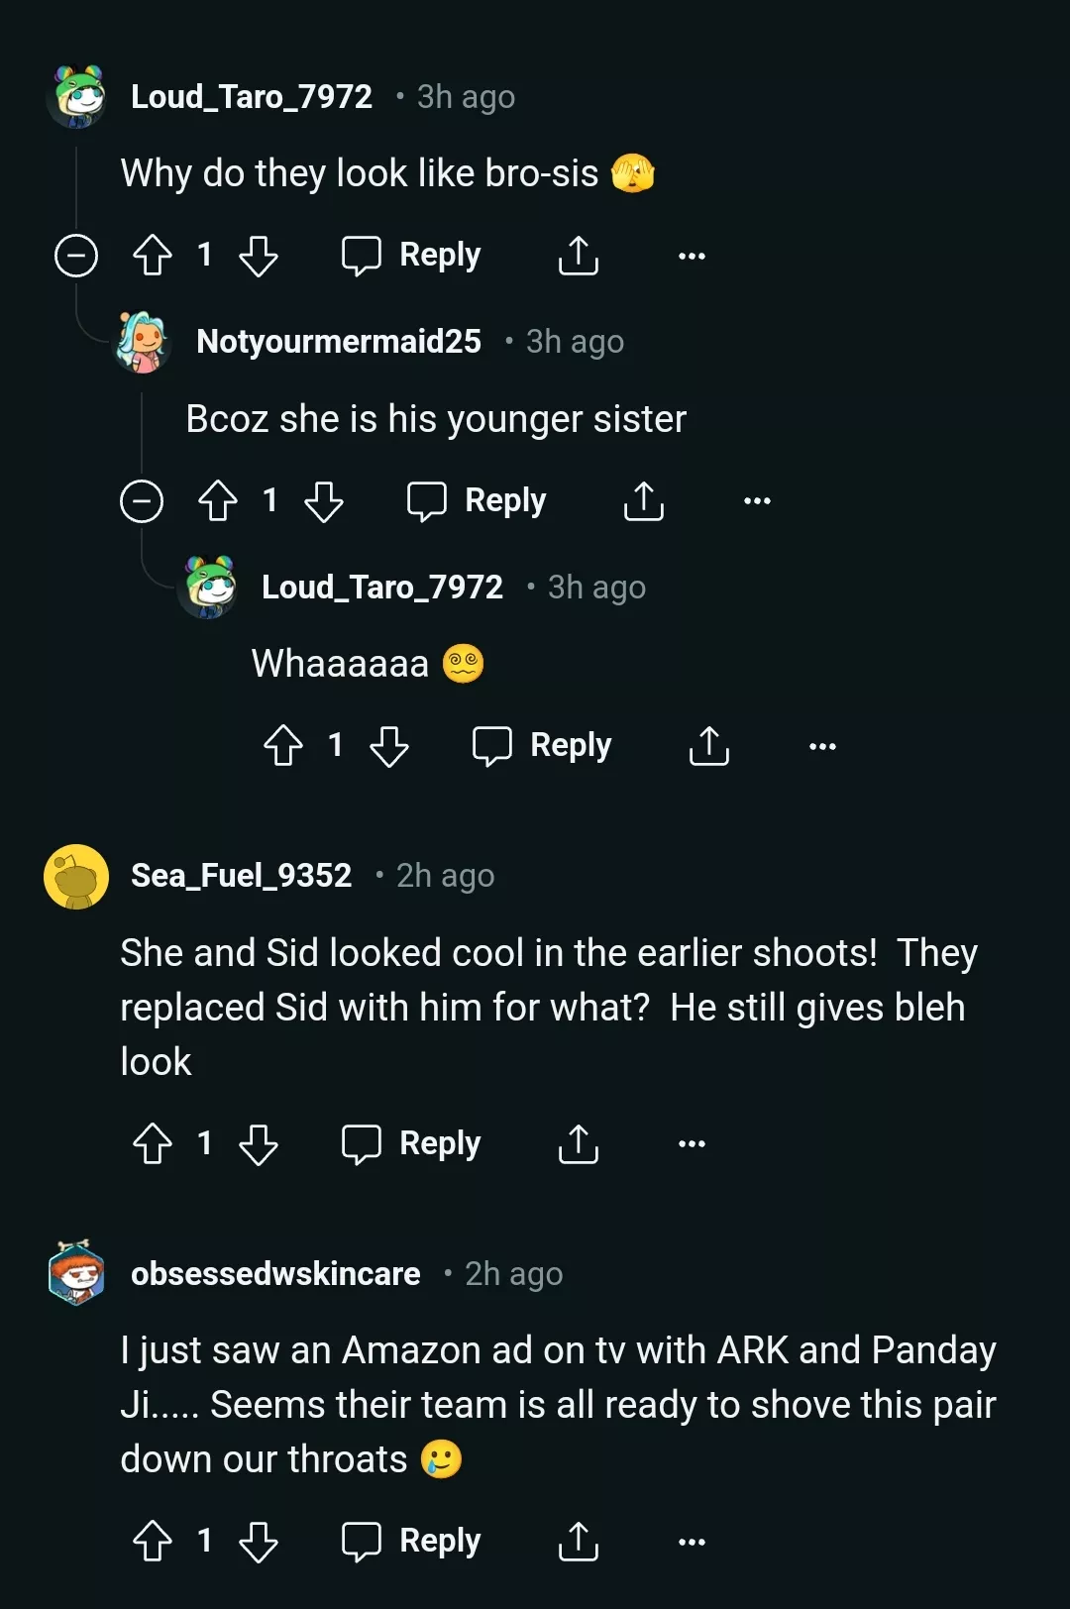Open overflow menu on Sea_Fuel_9352's comment
This screenshot has height=1609, width=1070.
click(x=692, y=1144)
